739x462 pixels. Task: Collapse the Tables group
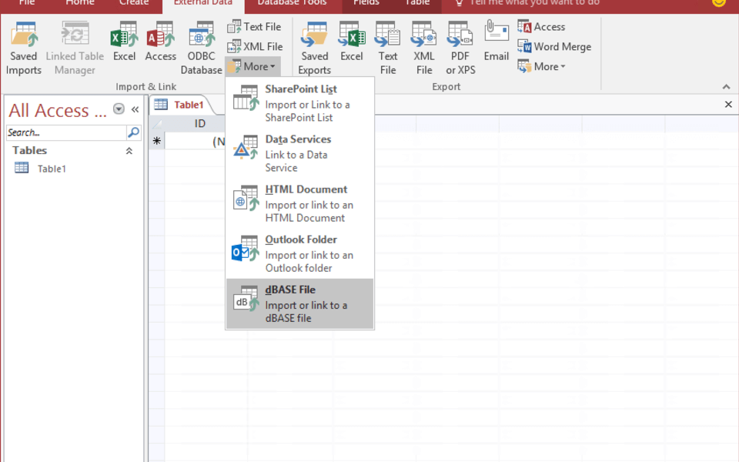click(129, 151)
